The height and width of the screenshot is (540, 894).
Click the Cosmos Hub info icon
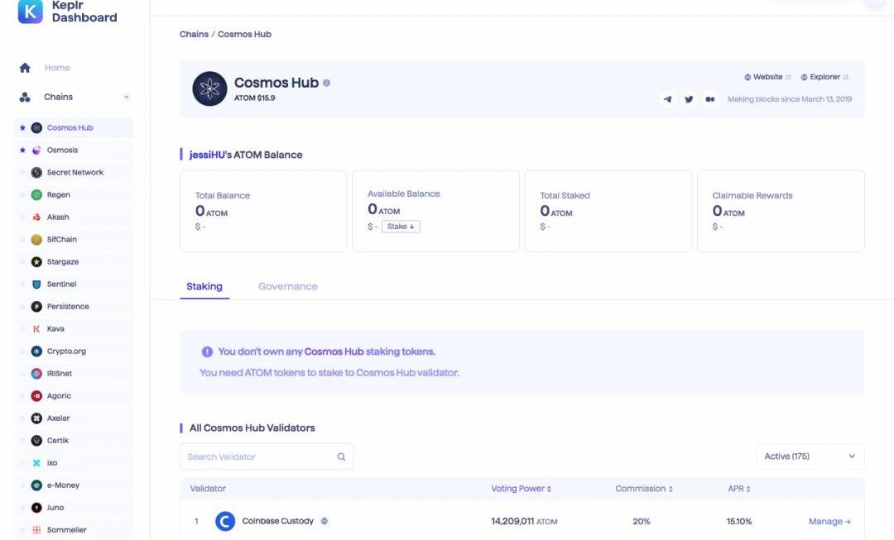(x=327, y=83)
